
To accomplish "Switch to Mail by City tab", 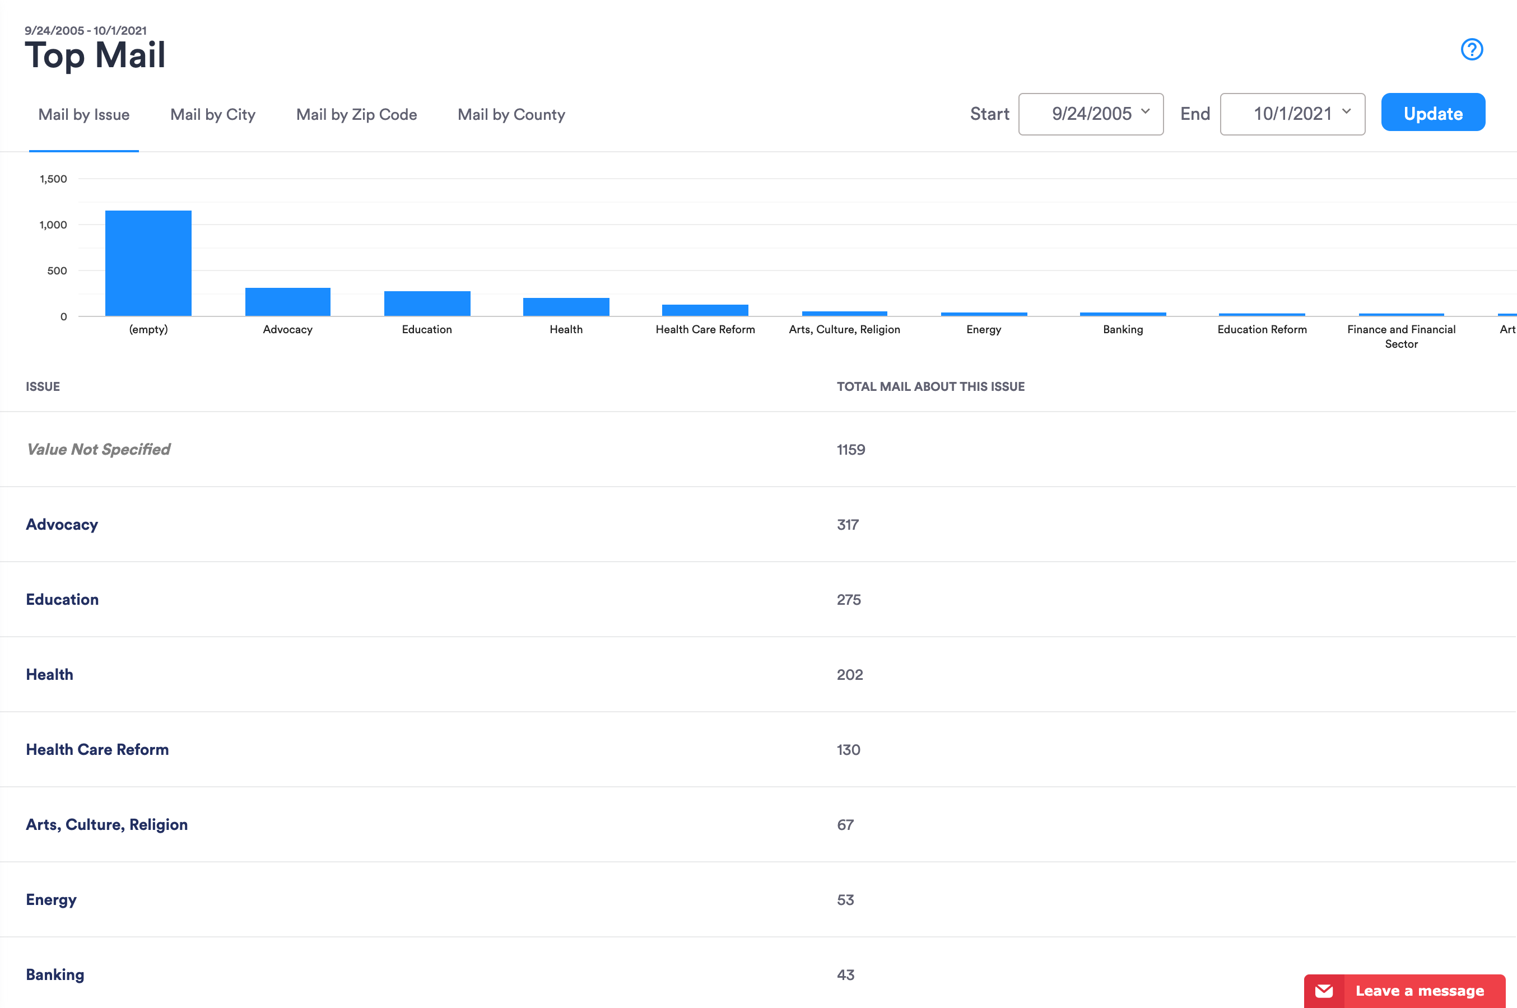I will 213,114.
